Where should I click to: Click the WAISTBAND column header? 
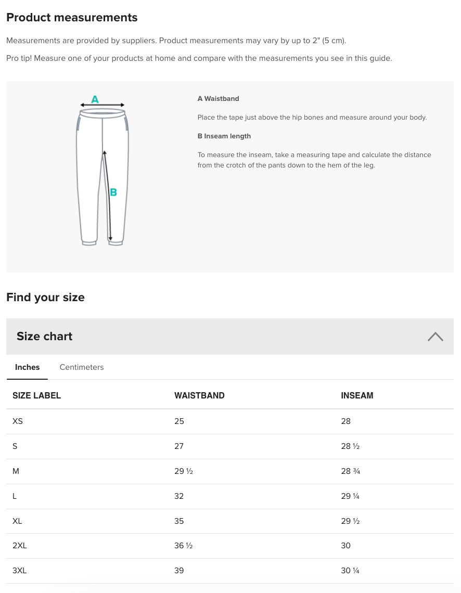point(199,395)
